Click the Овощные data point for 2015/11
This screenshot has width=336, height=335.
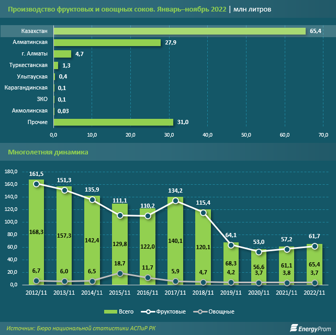pyautogui.click(x=119, y=273)
